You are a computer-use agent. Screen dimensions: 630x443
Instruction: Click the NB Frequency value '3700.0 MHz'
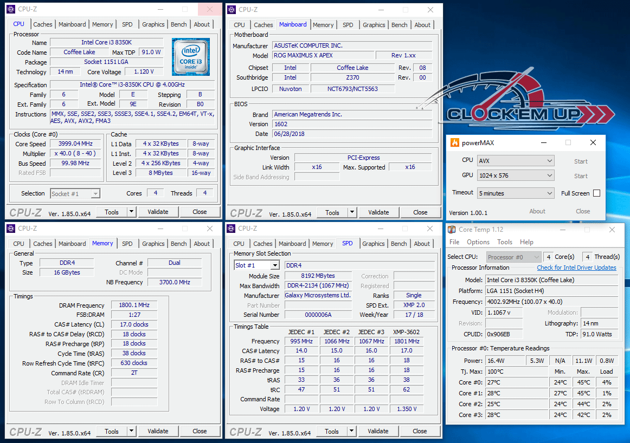(x=175, y=282)
